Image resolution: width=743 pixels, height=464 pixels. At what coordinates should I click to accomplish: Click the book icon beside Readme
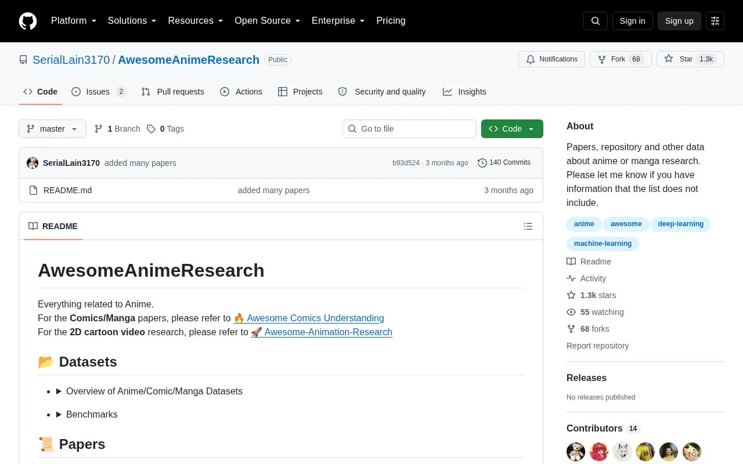pyautogui.click(x=571, y=262)
